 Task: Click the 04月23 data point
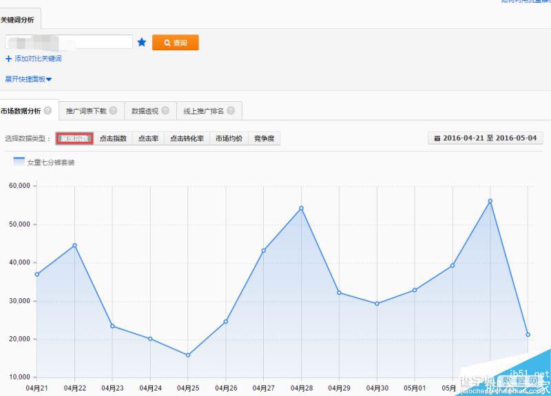[x=112, y=326]
